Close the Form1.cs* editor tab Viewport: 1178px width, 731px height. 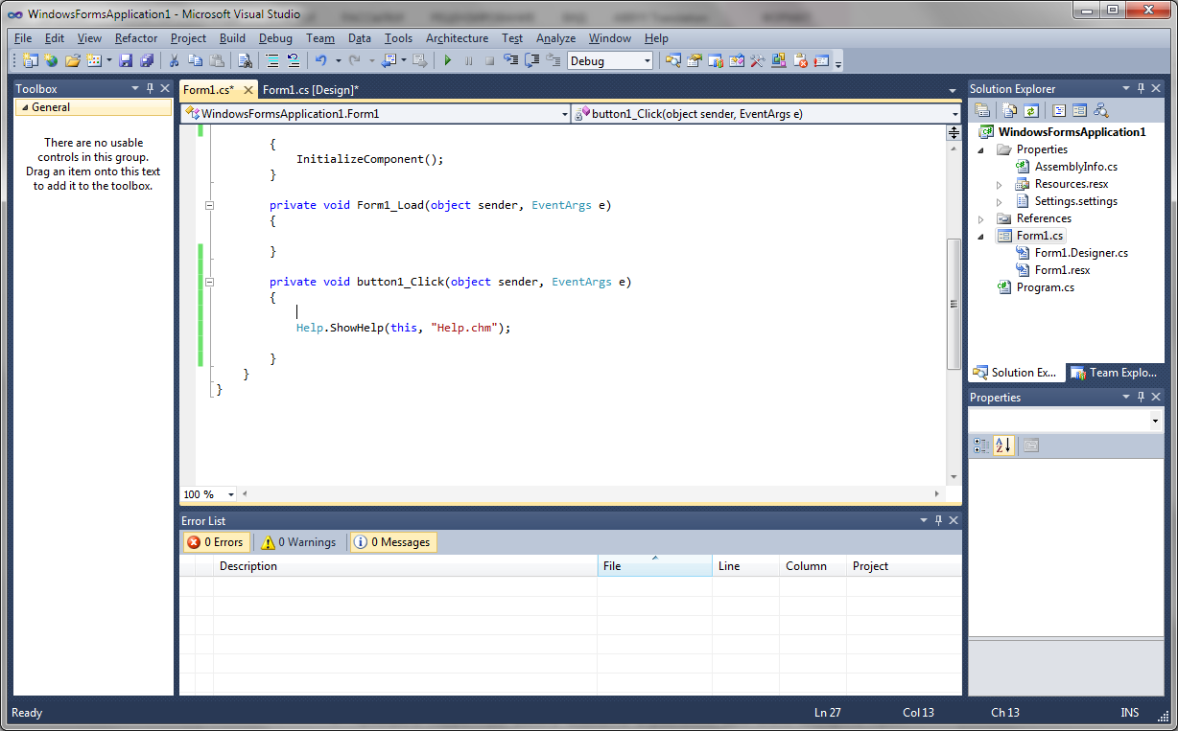pos(247,90)
